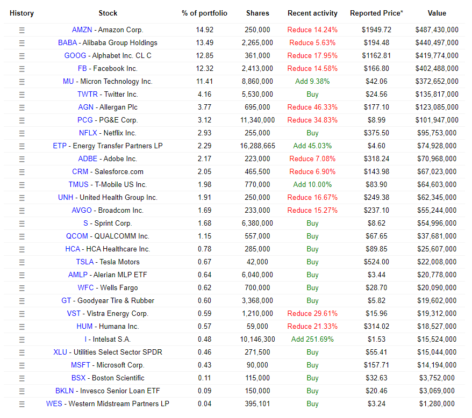Screen dimensions: 472x418
Task: Open history icon for Allergan Plc row
Action: coord(22,108)
